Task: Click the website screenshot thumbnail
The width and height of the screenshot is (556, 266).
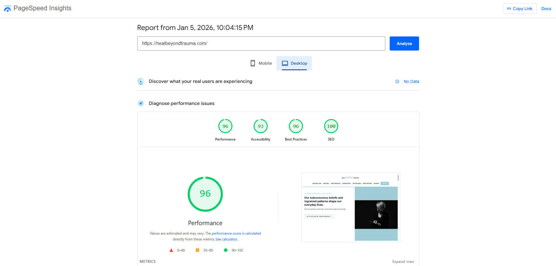Action: 351,207
